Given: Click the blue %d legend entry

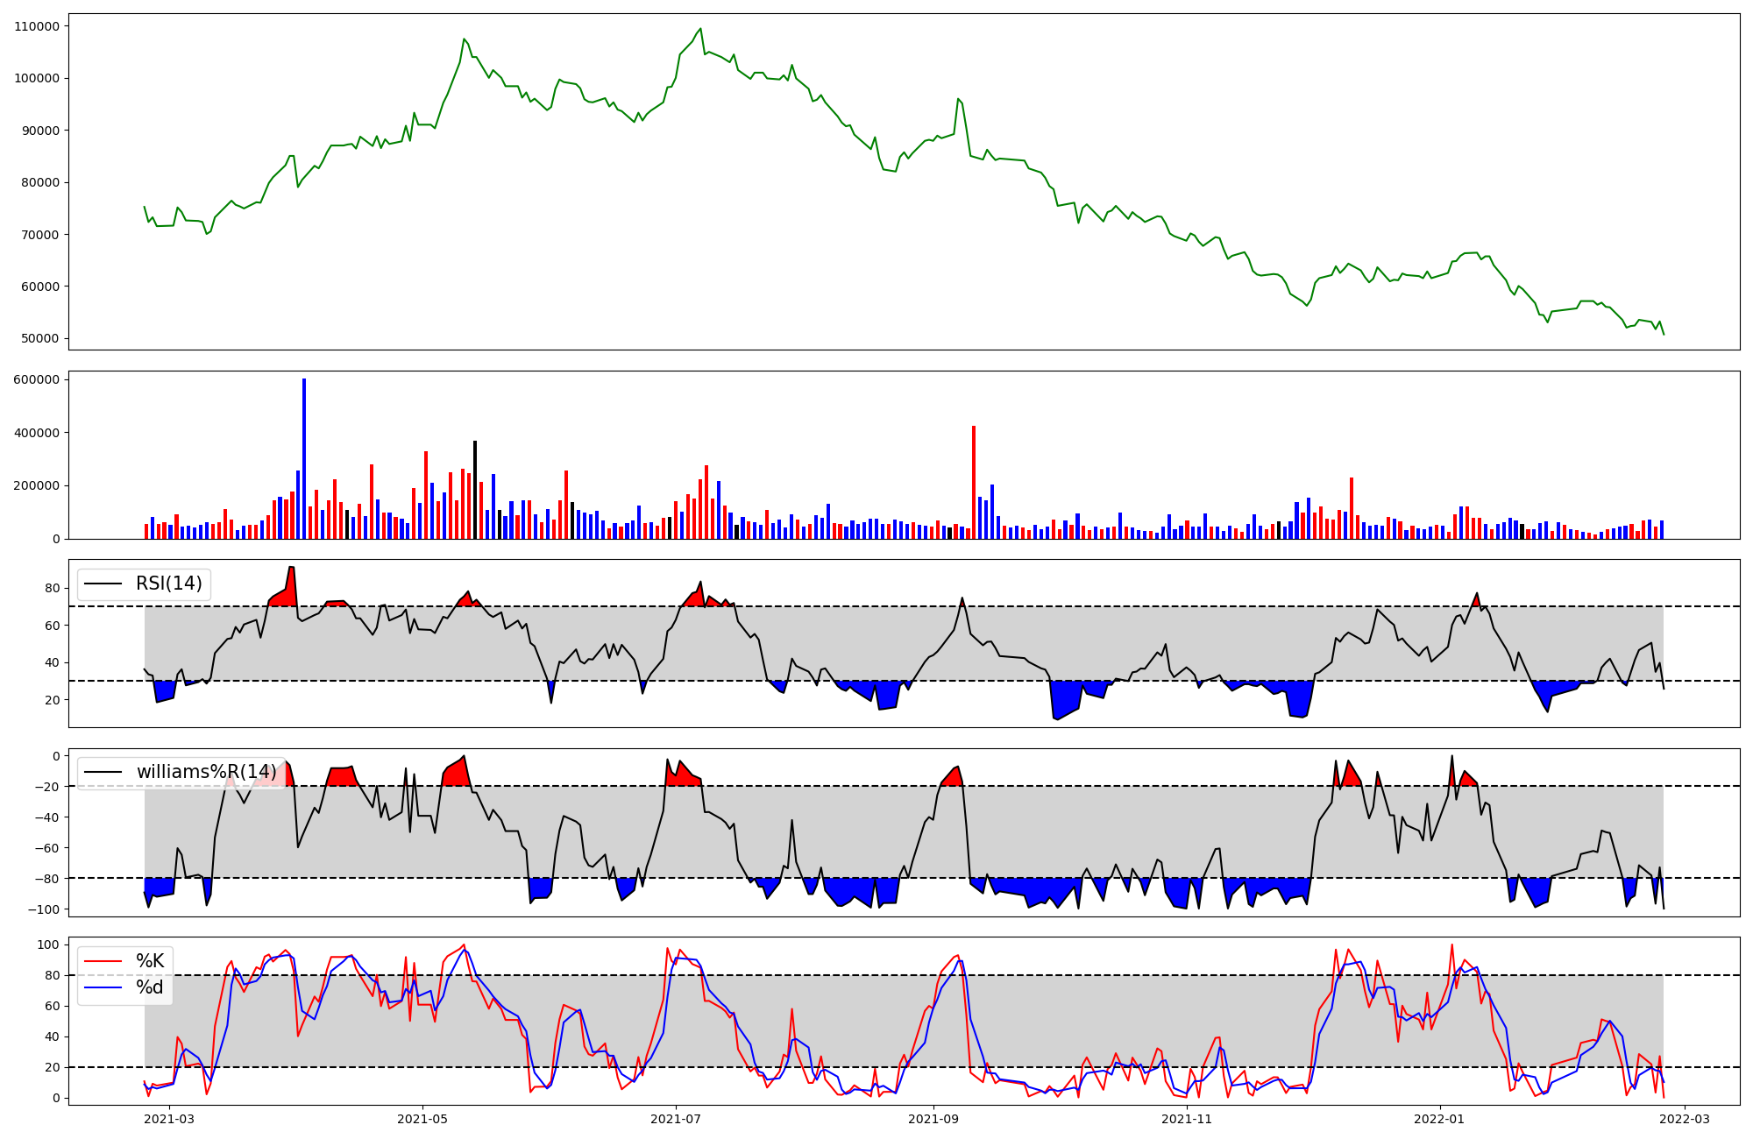Looking at the screenshot, I should (x=150, y=987).
